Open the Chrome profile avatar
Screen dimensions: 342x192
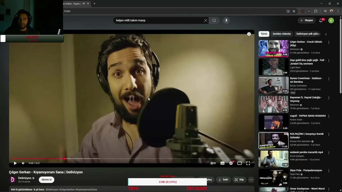pyautogui.click(x=332, y=11)
